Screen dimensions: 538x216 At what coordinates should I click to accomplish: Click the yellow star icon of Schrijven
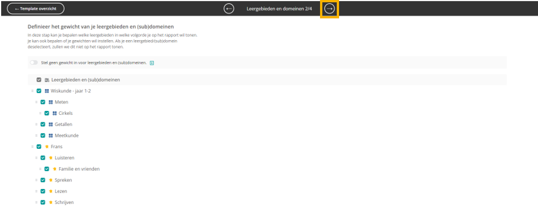tap(51, 202)
